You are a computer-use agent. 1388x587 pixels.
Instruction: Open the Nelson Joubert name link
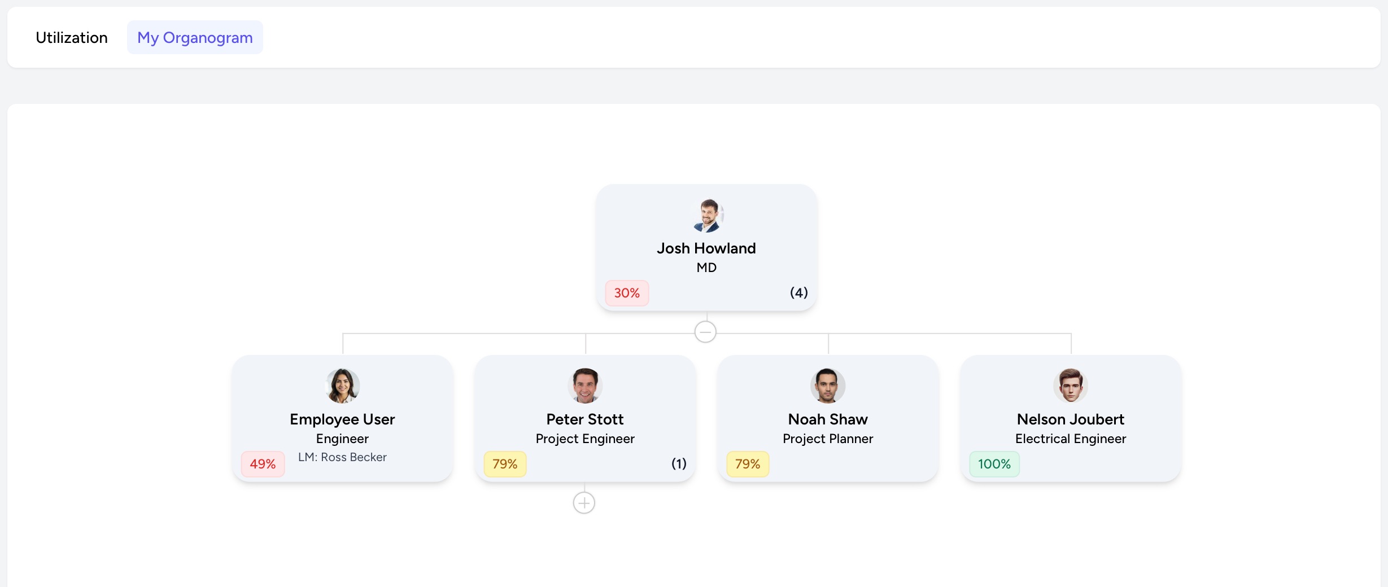pyautogui.click(x=1071, y=419)
